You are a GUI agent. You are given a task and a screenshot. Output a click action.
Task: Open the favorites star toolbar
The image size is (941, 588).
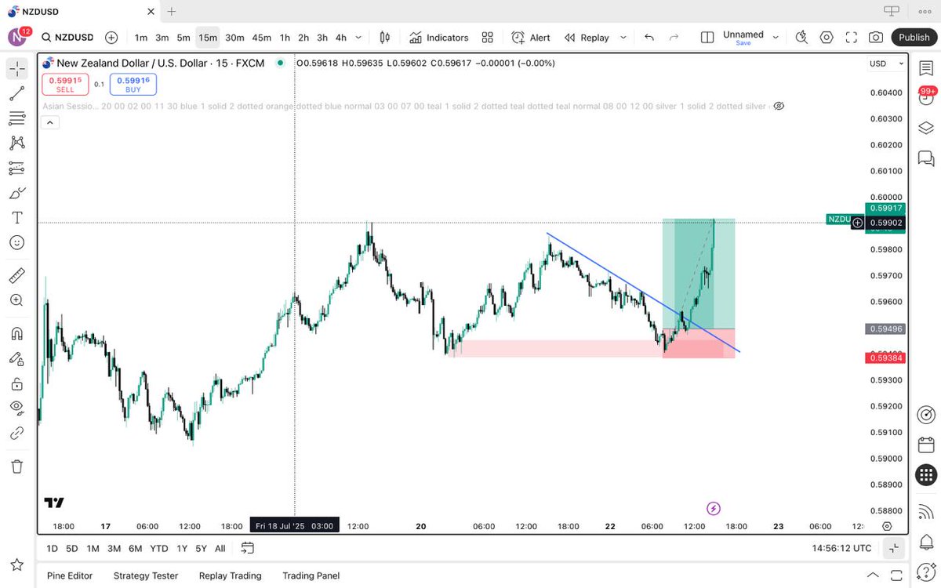pos(16,564)
